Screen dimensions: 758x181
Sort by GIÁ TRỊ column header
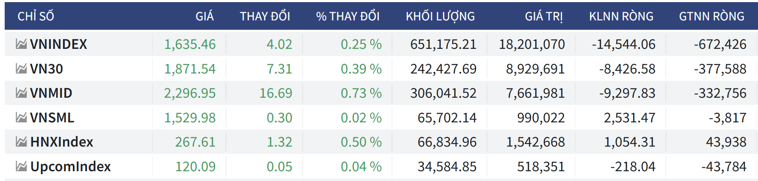coord(543,17)
